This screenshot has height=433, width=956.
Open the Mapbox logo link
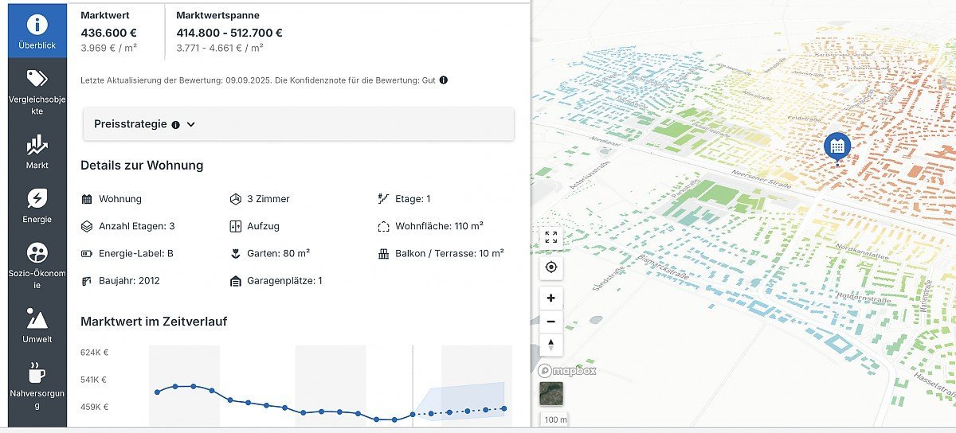pyautogui.click(x=567, y=370)
